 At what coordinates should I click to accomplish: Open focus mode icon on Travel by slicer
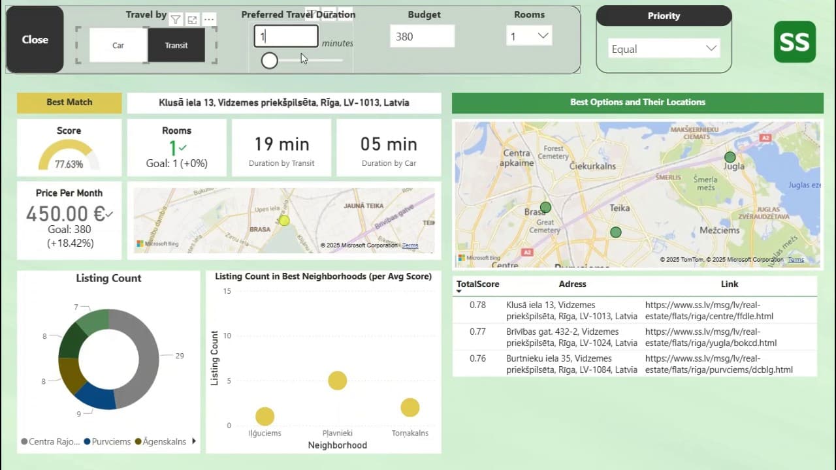click(192, 20)
